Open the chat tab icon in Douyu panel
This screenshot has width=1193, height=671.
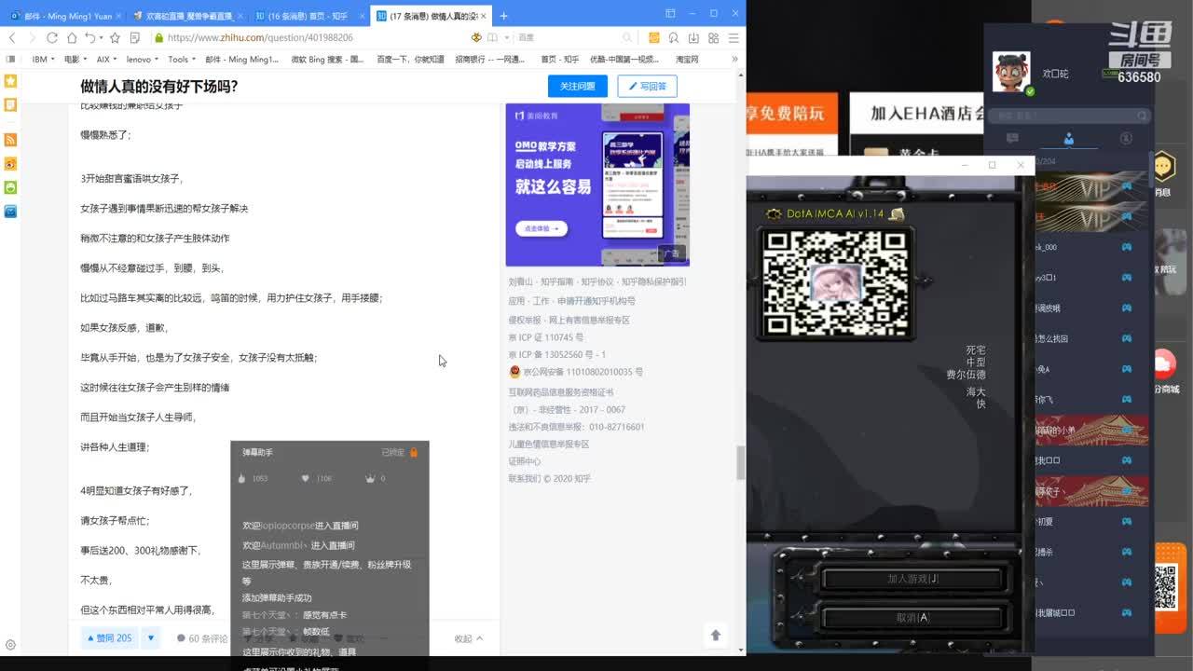[1012, 138]
